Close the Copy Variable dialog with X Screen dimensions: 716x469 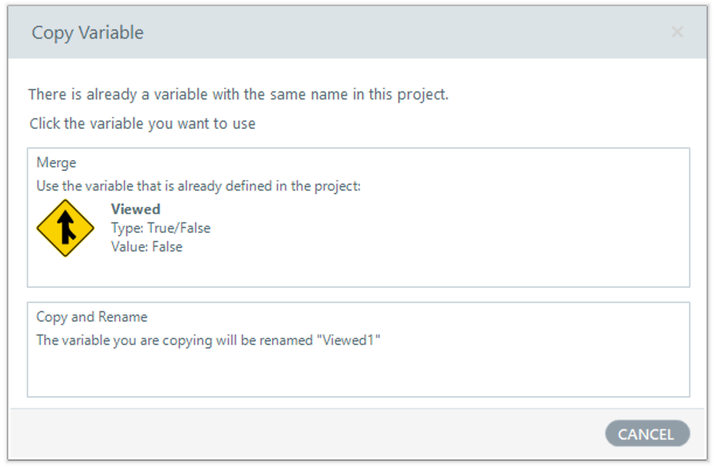point(677,32)
